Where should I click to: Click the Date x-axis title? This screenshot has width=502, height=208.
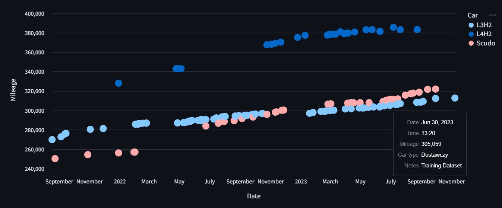tap(254, 196)
